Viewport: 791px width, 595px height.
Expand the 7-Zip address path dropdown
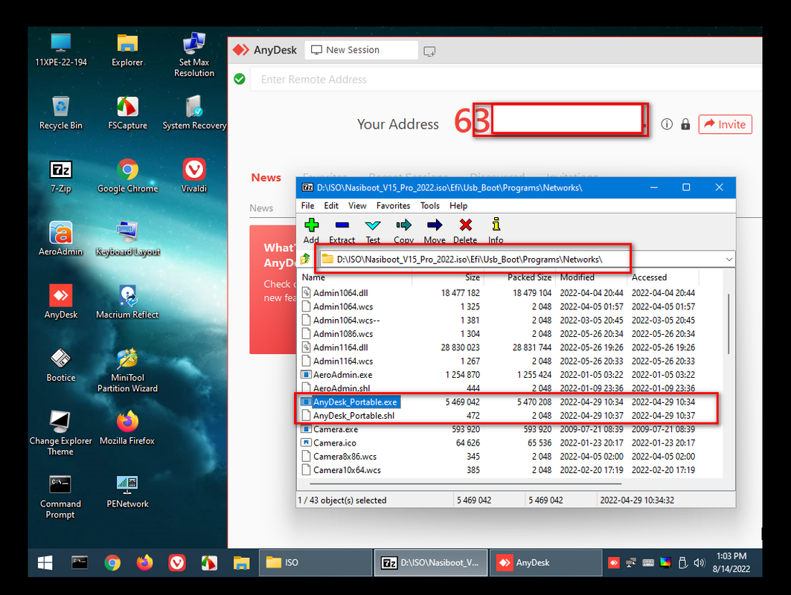pos(729,259)
